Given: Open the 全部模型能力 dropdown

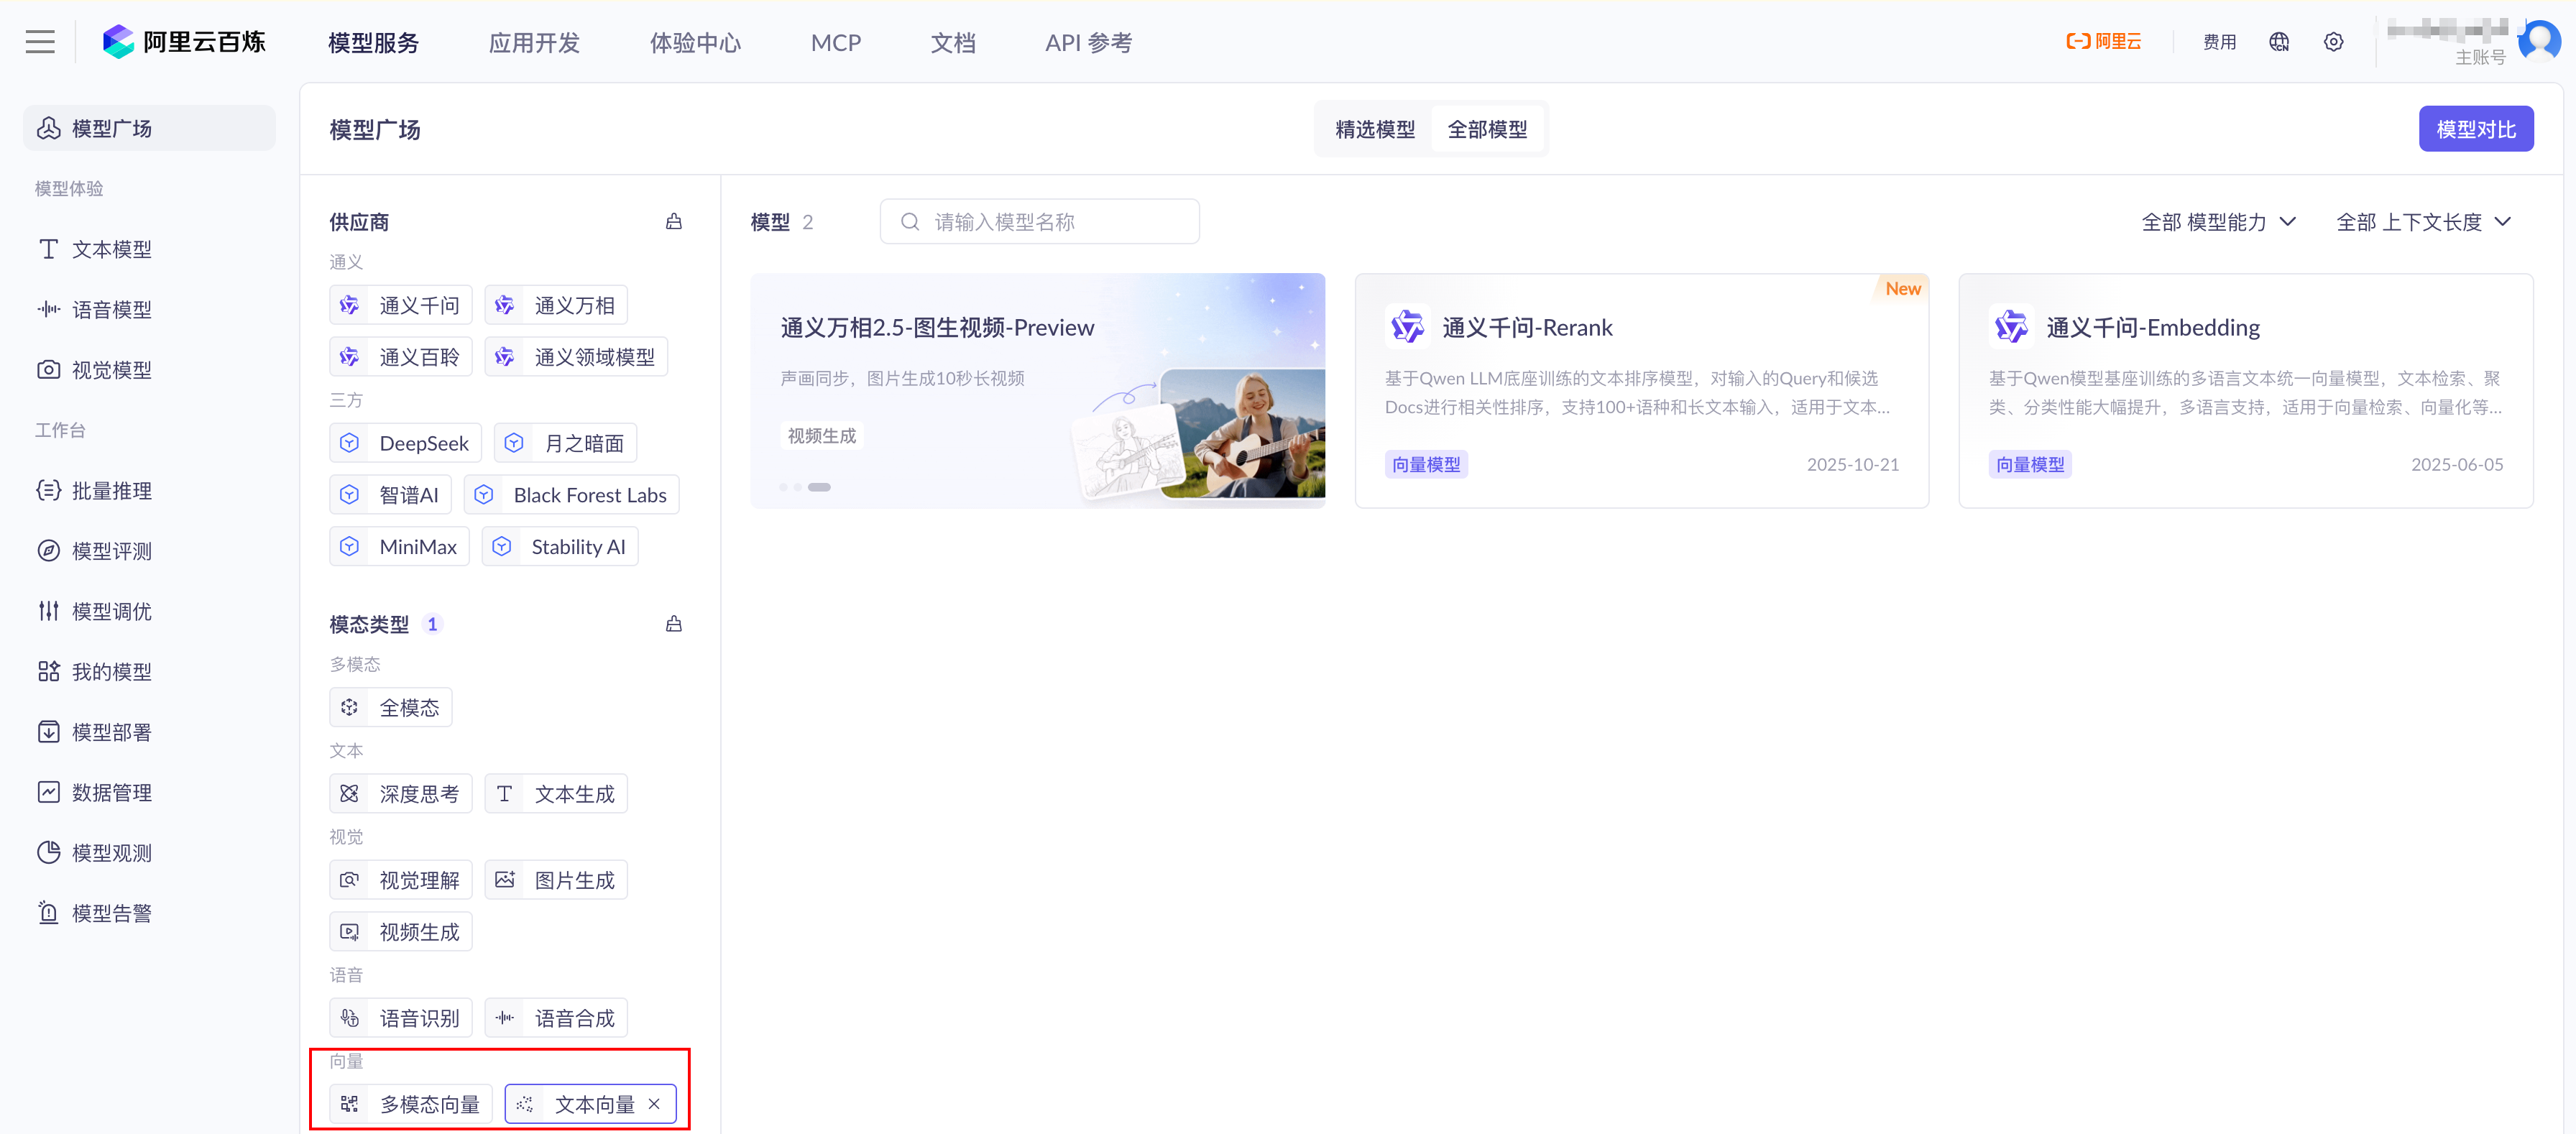Looking at the screenshot, I should pos(2219,222).
